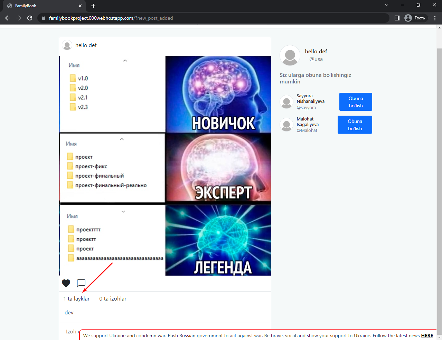Viewport: 442px width, 340px height.
Task: Click the hello def avatar in the post header
Action: click(67, 45)
